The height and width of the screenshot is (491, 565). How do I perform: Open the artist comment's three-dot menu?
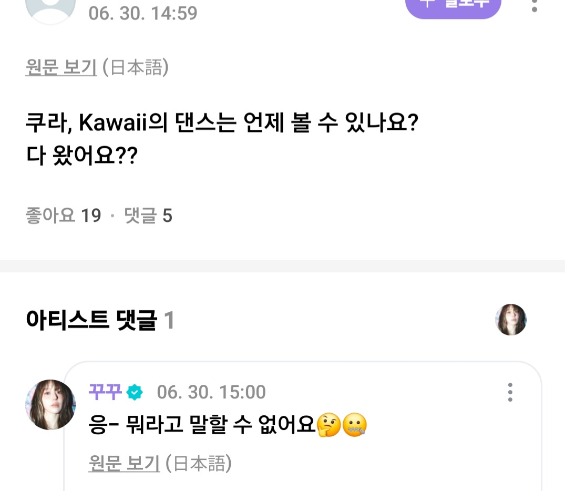[x=510, y=392]
